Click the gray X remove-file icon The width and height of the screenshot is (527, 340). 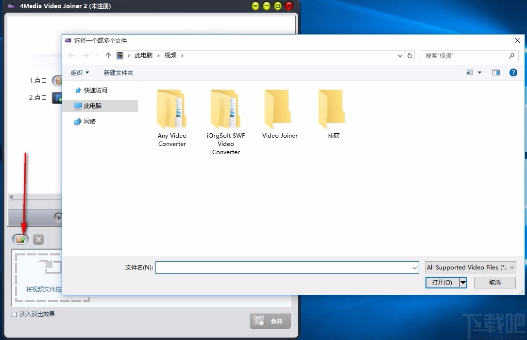tap(38, 239)
